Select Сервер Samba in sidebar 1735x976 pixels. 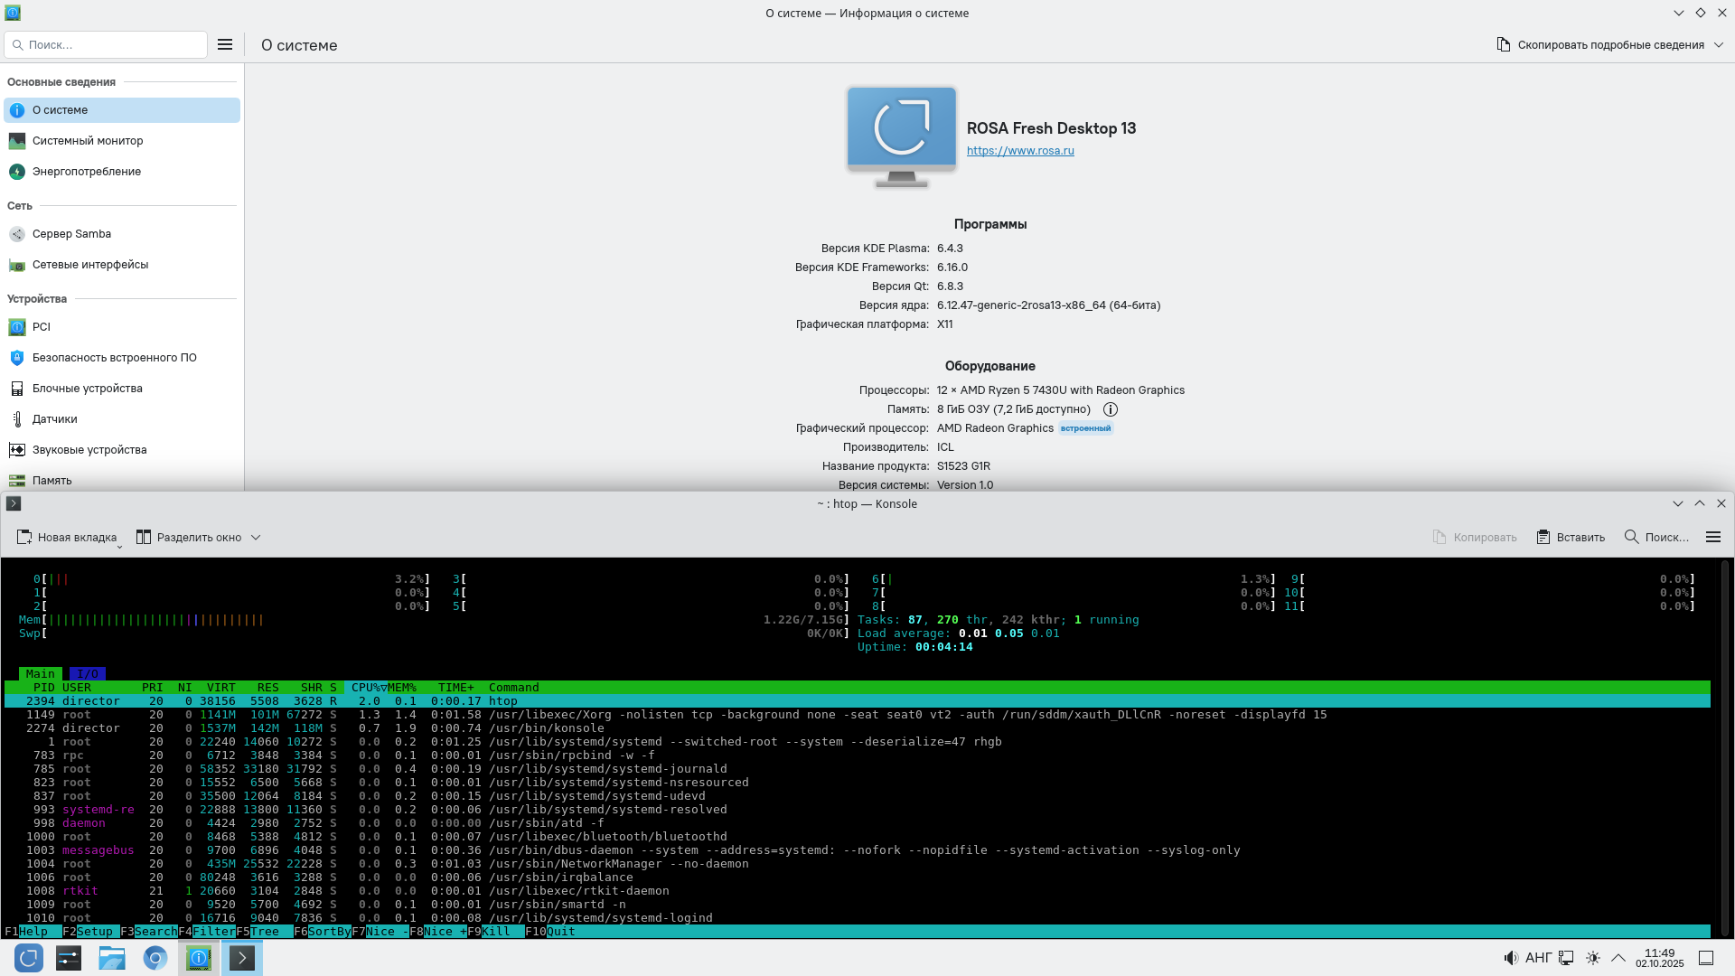(x=71, y=234)
